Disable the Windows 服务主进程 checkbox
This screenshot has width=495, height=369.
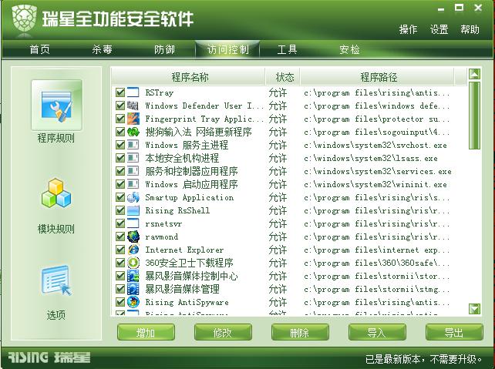pos(120,145)
